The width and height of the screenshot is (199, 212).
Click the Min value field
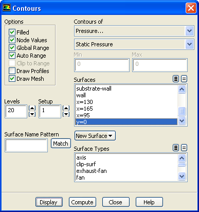click(x=102, y=65)
